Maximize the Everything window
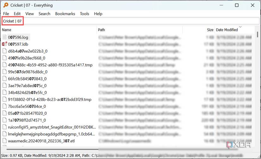The height and width of the screenshot is (159, 261). (x=237, y=5)
